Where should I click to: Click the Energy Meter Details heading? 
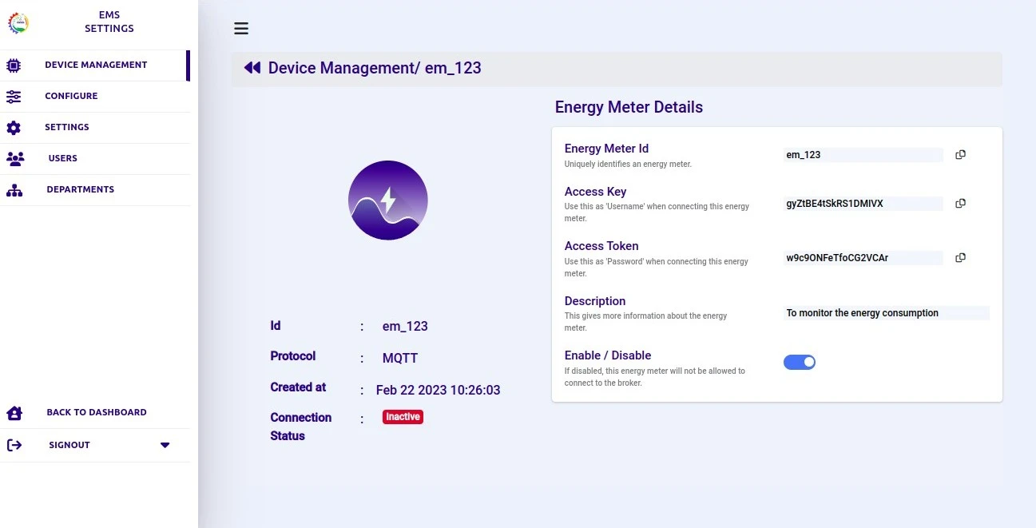click(x=629, y=107)
